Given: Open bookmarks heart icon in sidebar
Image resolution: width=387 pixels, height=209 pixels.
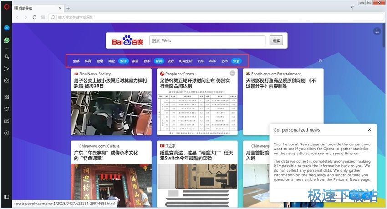Looking at the screenshot, I should 7,109.
